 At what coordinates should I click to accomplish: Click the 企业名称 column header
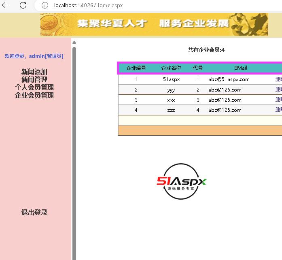pyautogui.click(x=171, y=68)
